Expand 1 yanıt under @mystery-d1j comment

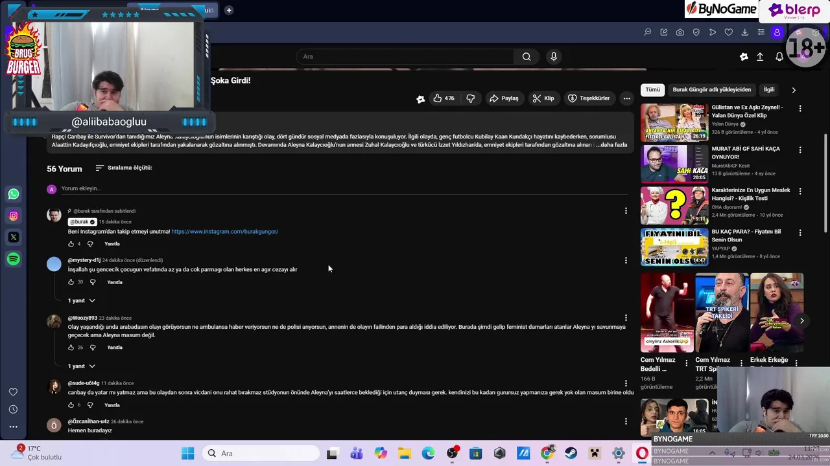[82, 301]
